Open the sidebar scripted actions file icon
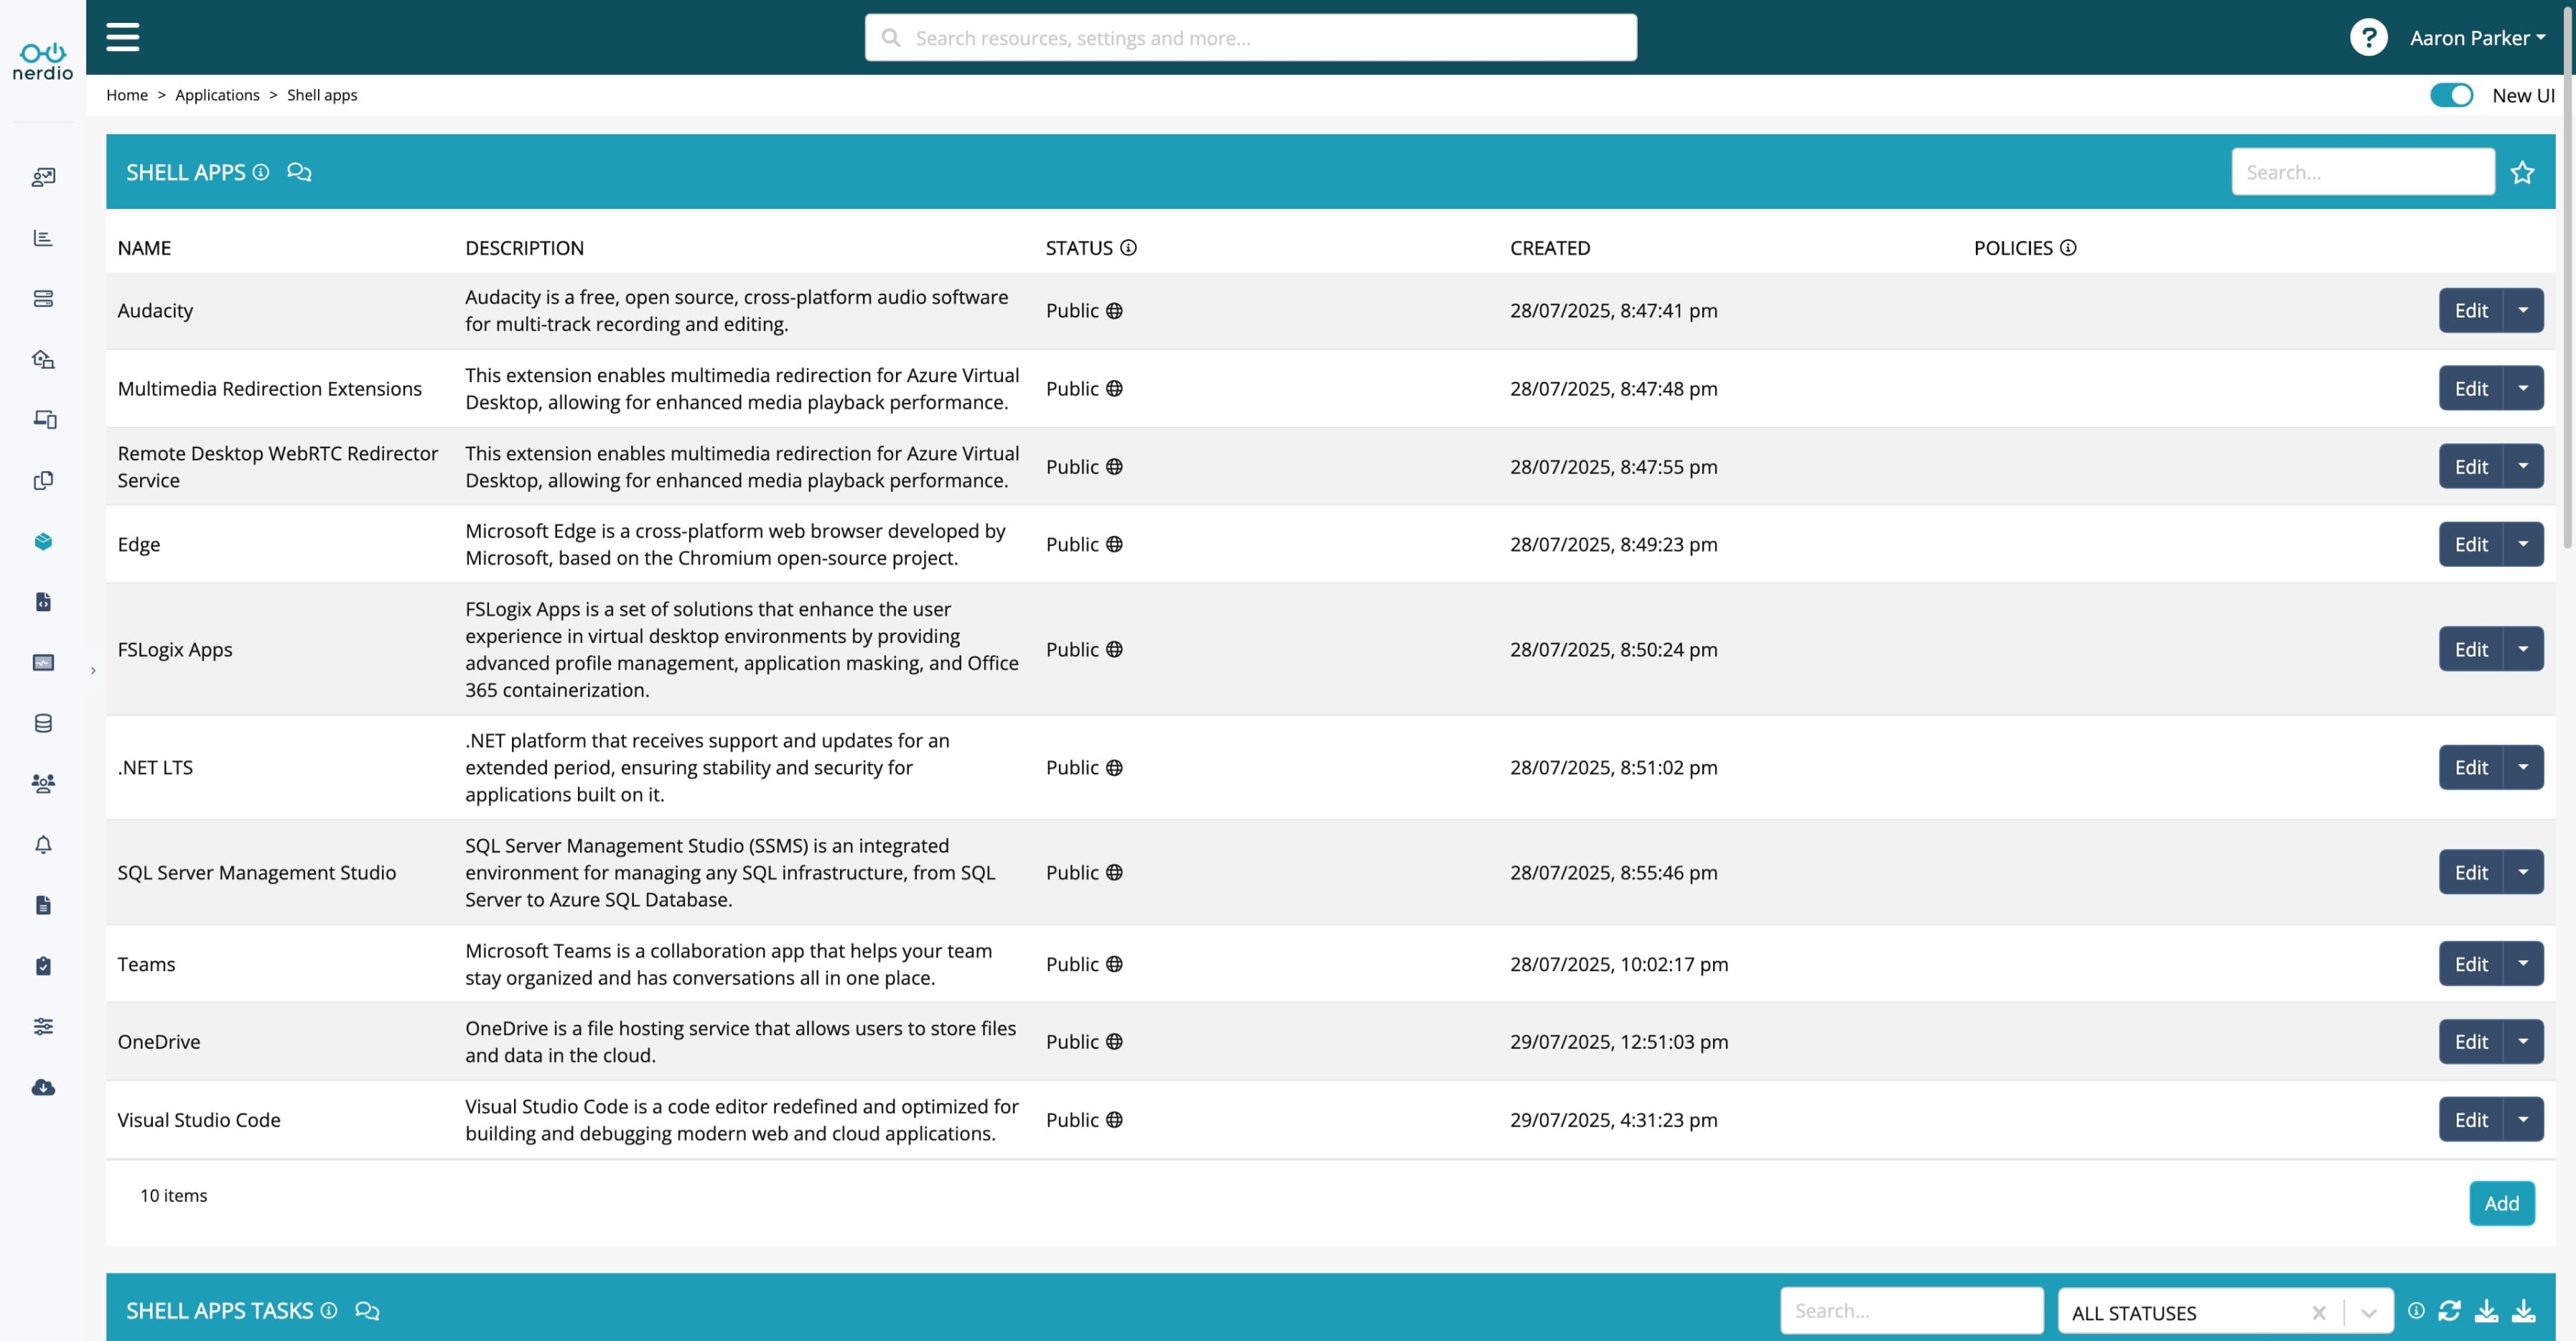2576x1341 pixels. (43, 601)
